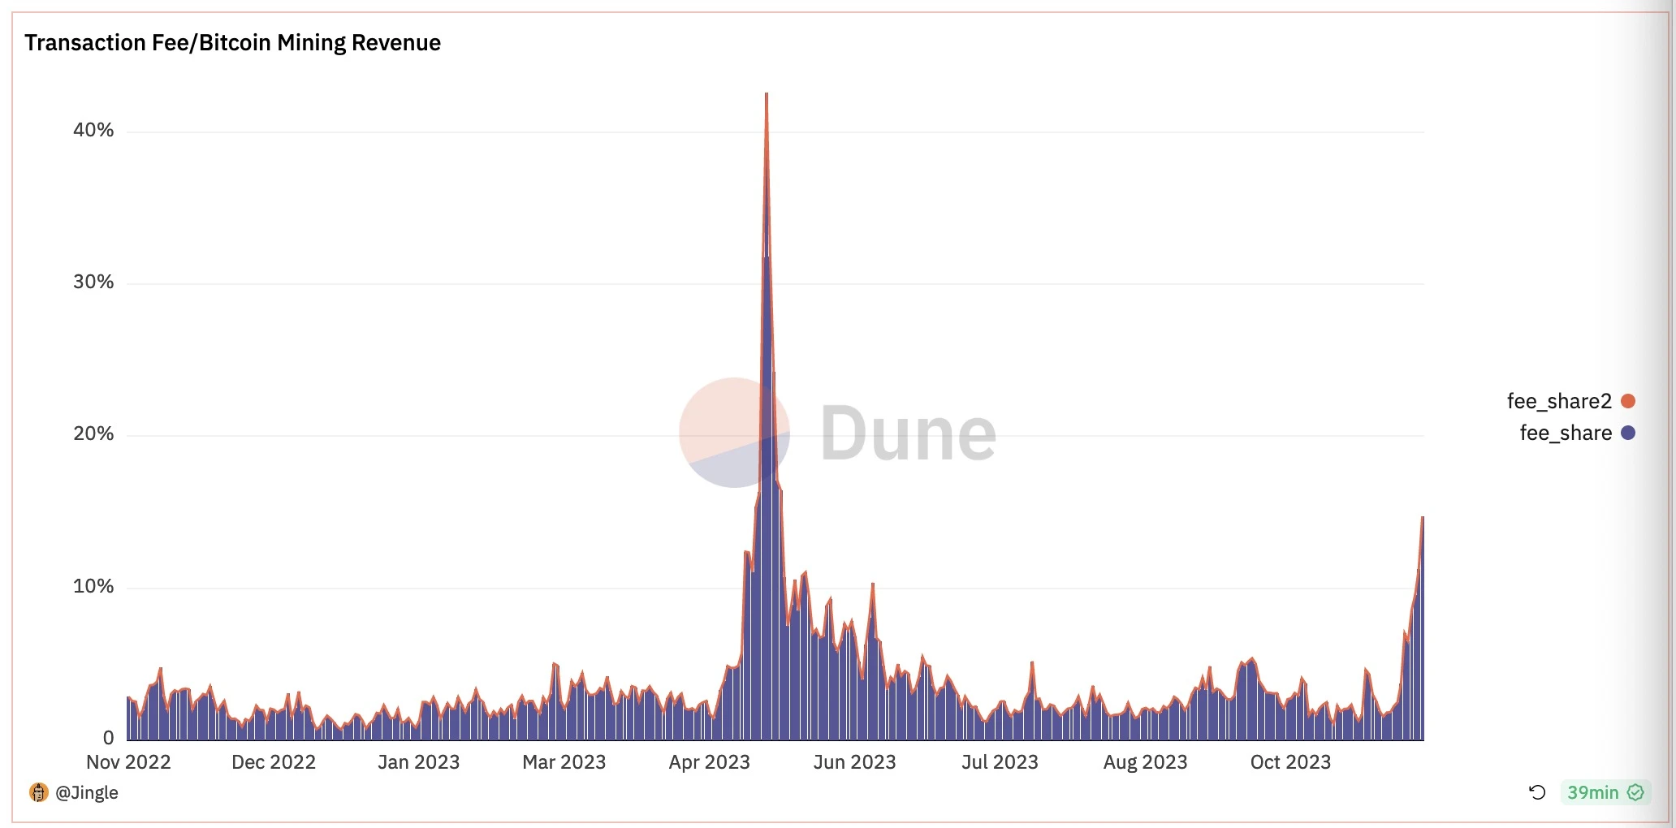Click the Dune watermark text
This screenshot has height=828, width=1676.
pos(908,433)
